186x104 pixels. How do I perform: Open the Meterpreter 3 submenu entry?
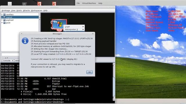[x=74, y=29]
